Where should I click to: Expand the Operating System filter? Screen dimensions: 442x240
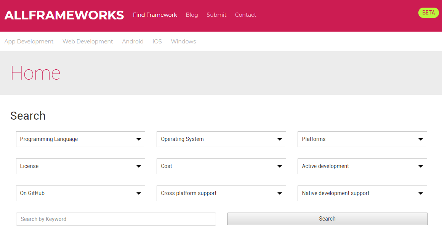click(221, 139)
